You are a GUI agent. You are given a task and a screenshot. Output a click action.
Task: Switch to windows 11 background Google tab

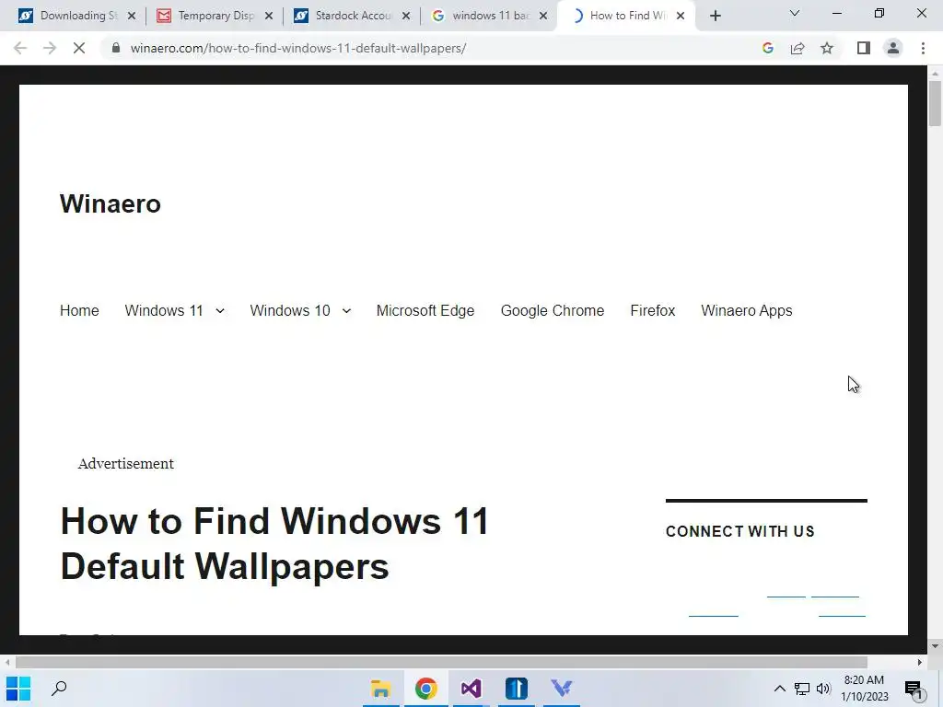tap(488, 17)
